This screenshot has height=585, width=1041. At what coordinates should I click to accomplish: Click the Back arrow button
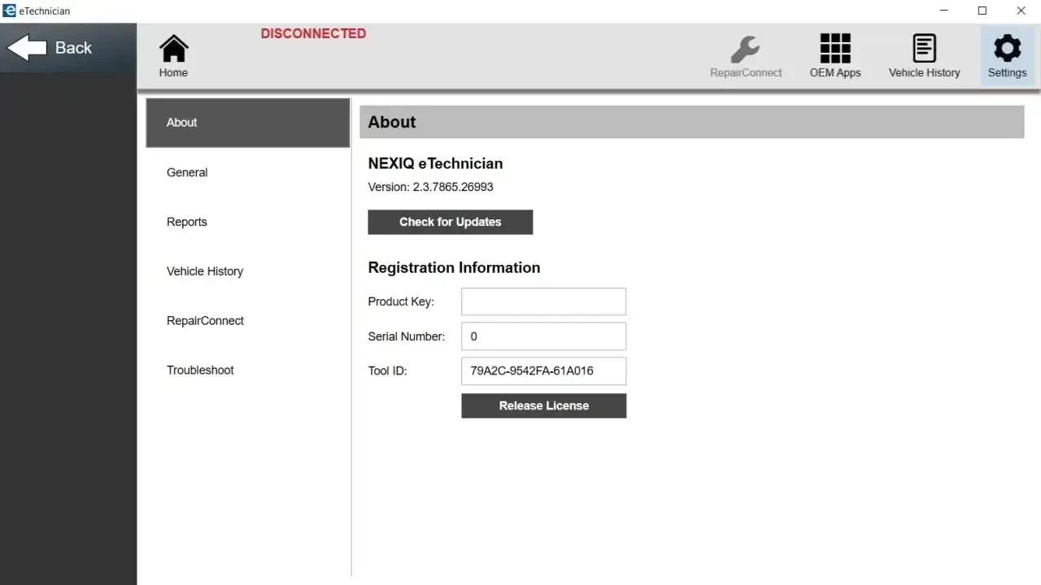click(x=68, y=48)
